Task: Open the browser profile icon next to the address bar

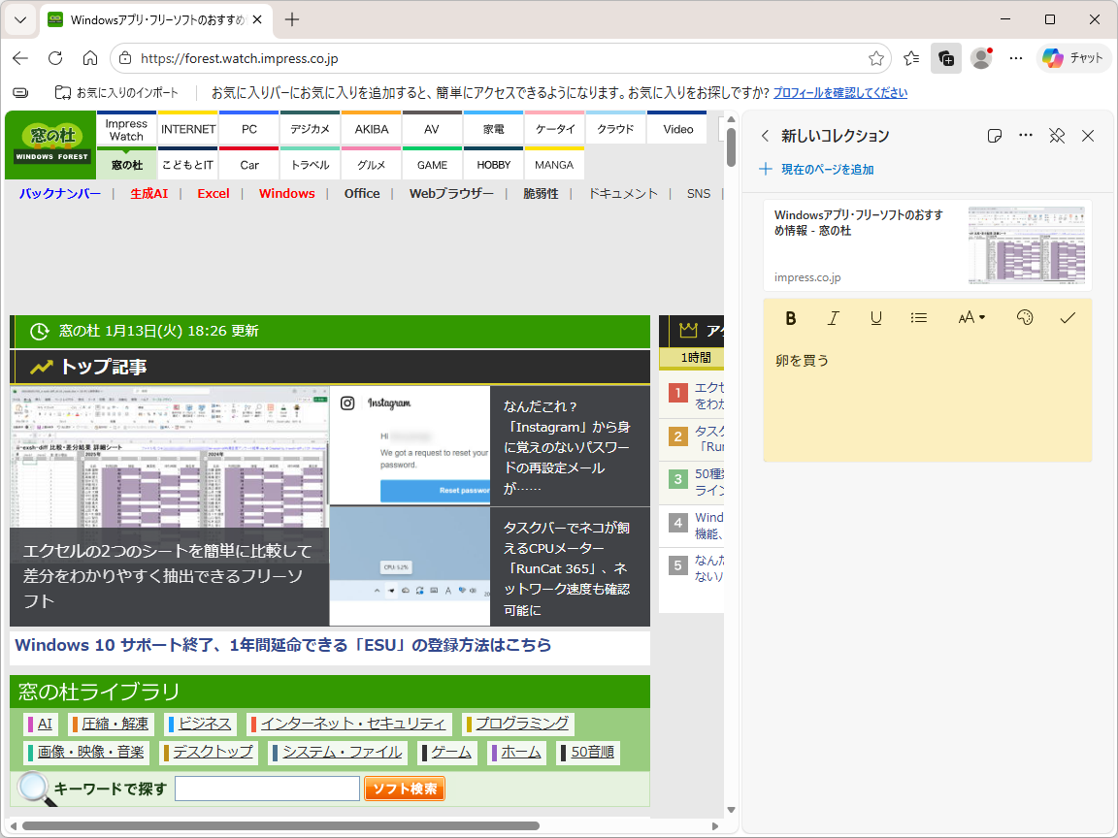Action: 980,58
